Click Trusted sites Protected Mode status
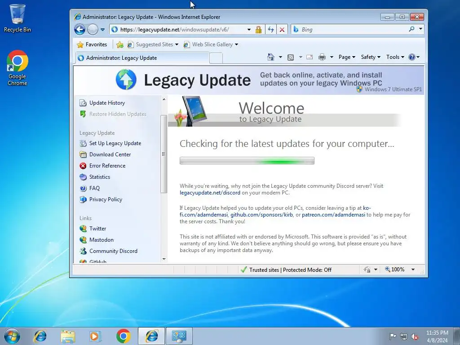Screen dimensions: 460x345 (290, 270)
